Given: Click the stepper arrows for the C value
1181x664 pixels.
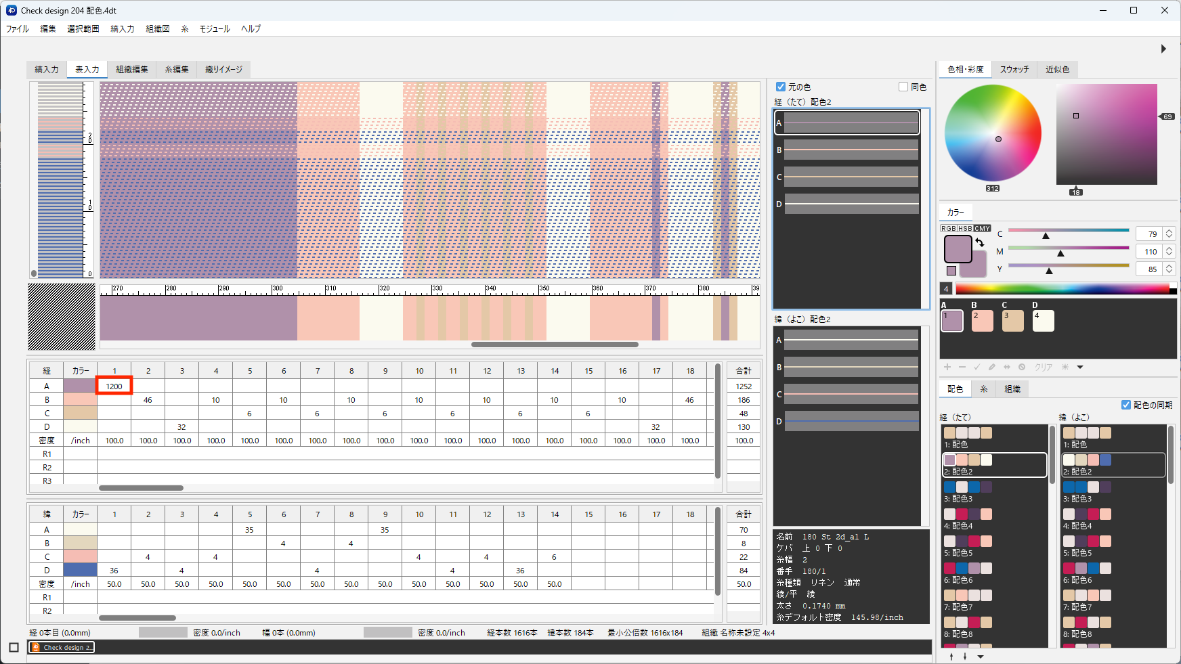Looking at the screenshot, I should tap(1169, 234).
